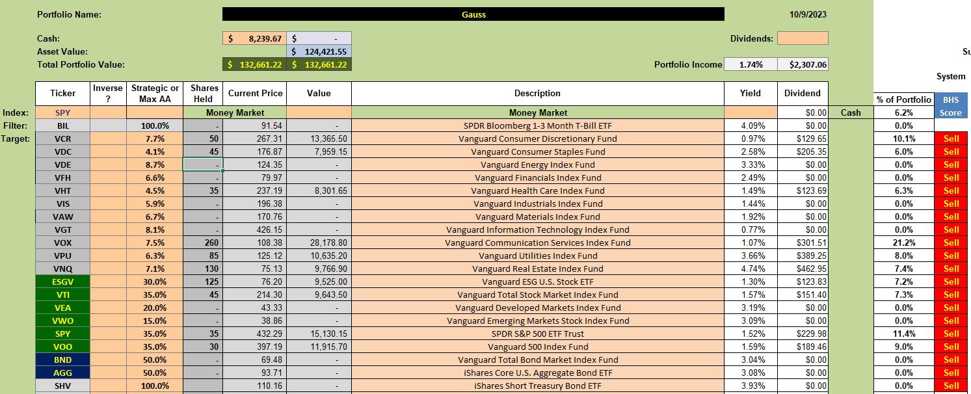Click the red Sell cell for VOO
971x394 pixels.
click(951, 347)
